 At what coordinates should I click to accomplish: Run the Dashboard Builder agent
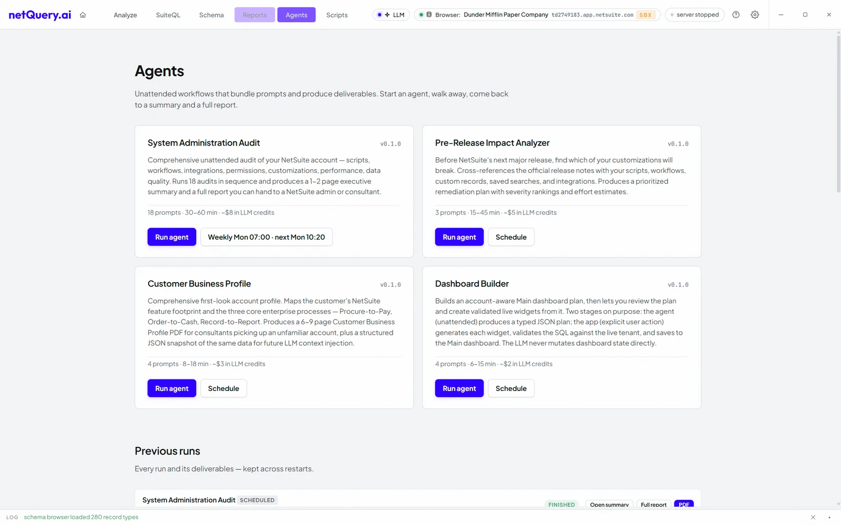[459, 388]
